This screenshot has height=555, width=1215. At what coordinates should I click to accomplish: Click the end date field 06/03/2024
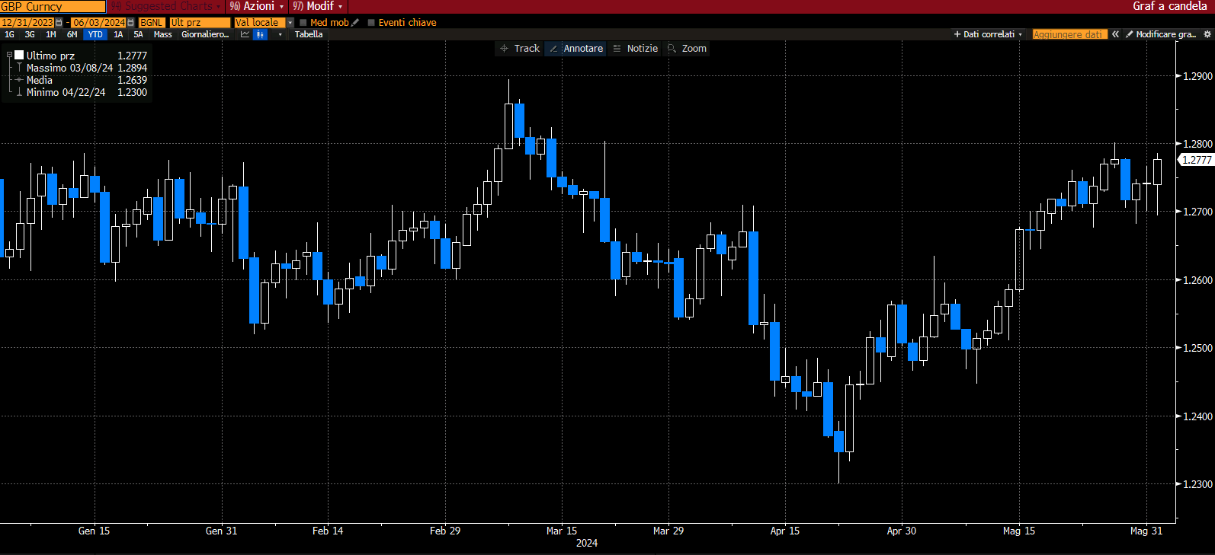(x=99, y=23)
